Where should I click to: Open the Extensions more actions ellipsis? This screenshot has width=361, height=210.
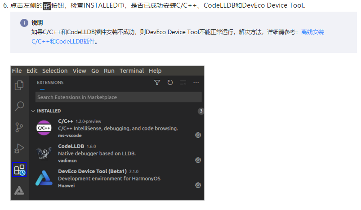(196, 83)
